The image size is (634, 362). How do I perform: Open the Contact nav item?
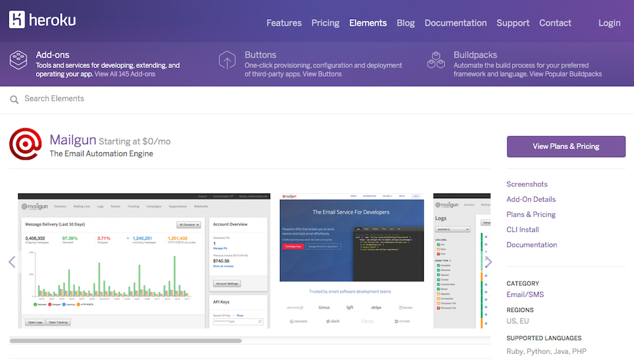click(x=555, y=23)
